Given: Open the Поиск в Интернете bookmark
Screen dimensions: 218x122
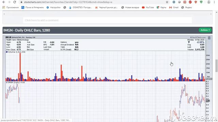Looking at the screenshot, I should (33, 7).
